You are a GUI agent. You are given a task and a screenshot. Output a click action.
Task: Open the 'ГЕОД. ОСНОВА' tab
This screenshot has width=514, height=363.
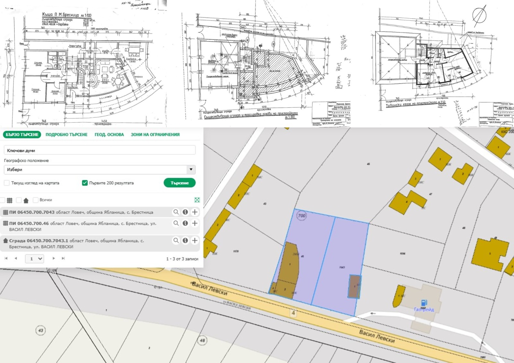point(109,135)
